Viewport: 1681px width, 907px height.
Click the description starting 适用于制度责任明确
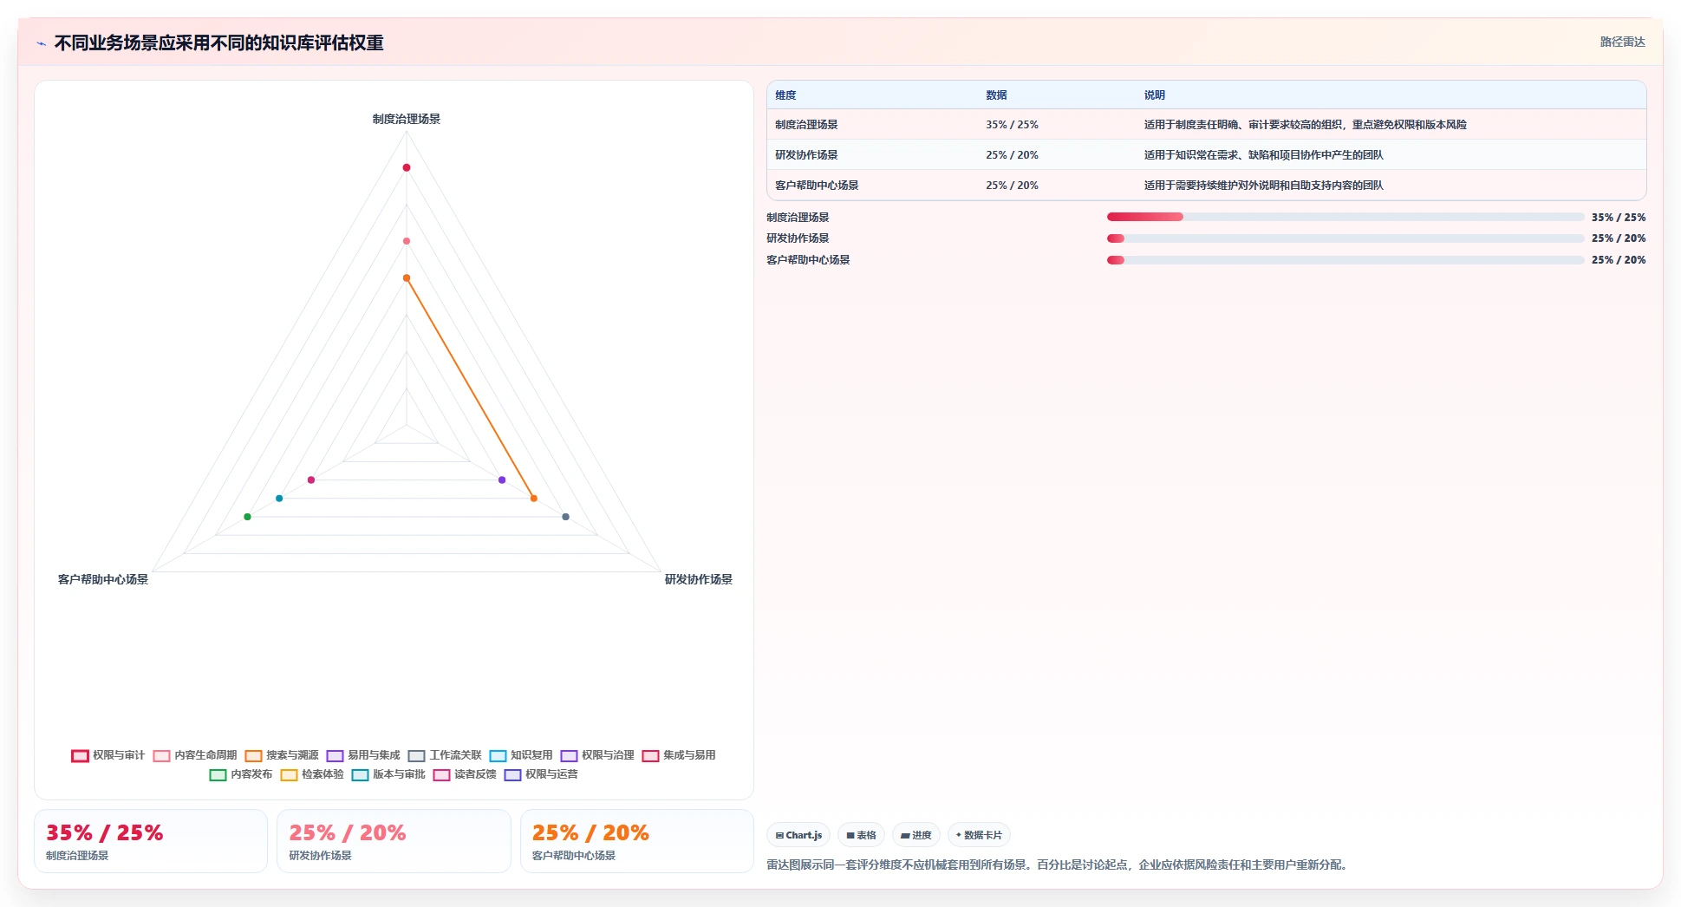tap(1305, 125)
